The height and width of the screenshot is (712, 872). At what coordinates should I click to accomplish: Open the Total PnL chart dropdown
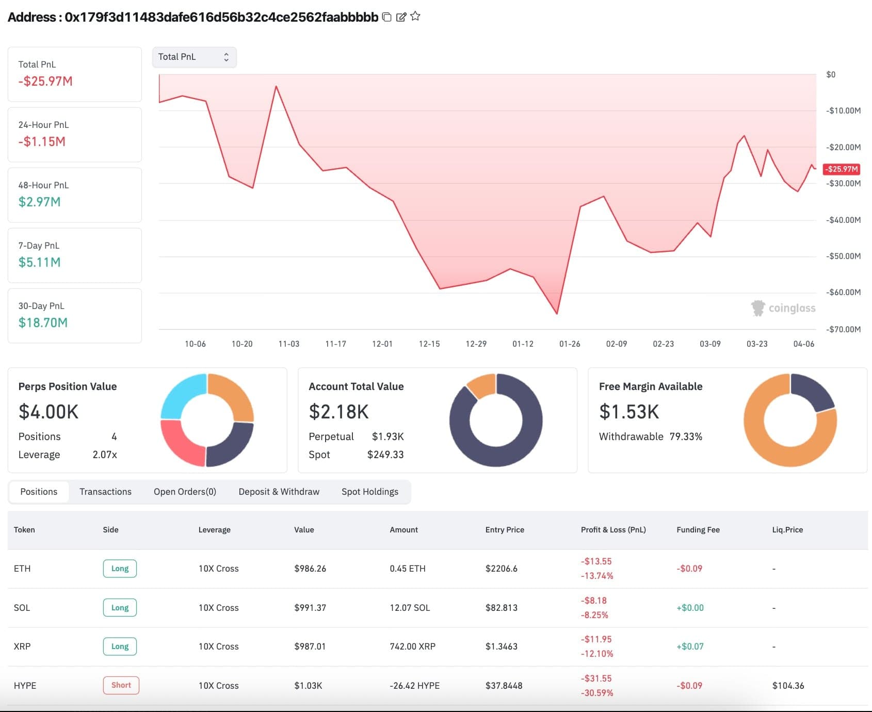coord(194,57)
